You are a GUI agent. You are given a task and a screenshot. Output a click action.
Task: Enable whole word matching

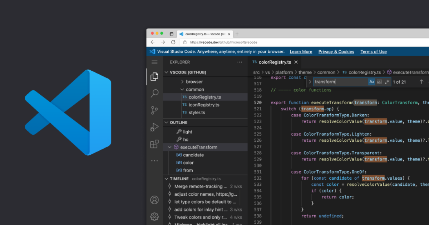click(379, 82)
